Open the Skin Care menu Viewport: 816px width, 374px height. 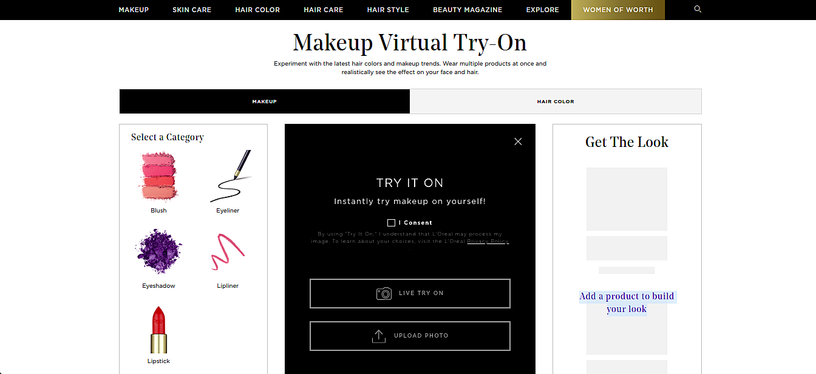coord(192,10)
